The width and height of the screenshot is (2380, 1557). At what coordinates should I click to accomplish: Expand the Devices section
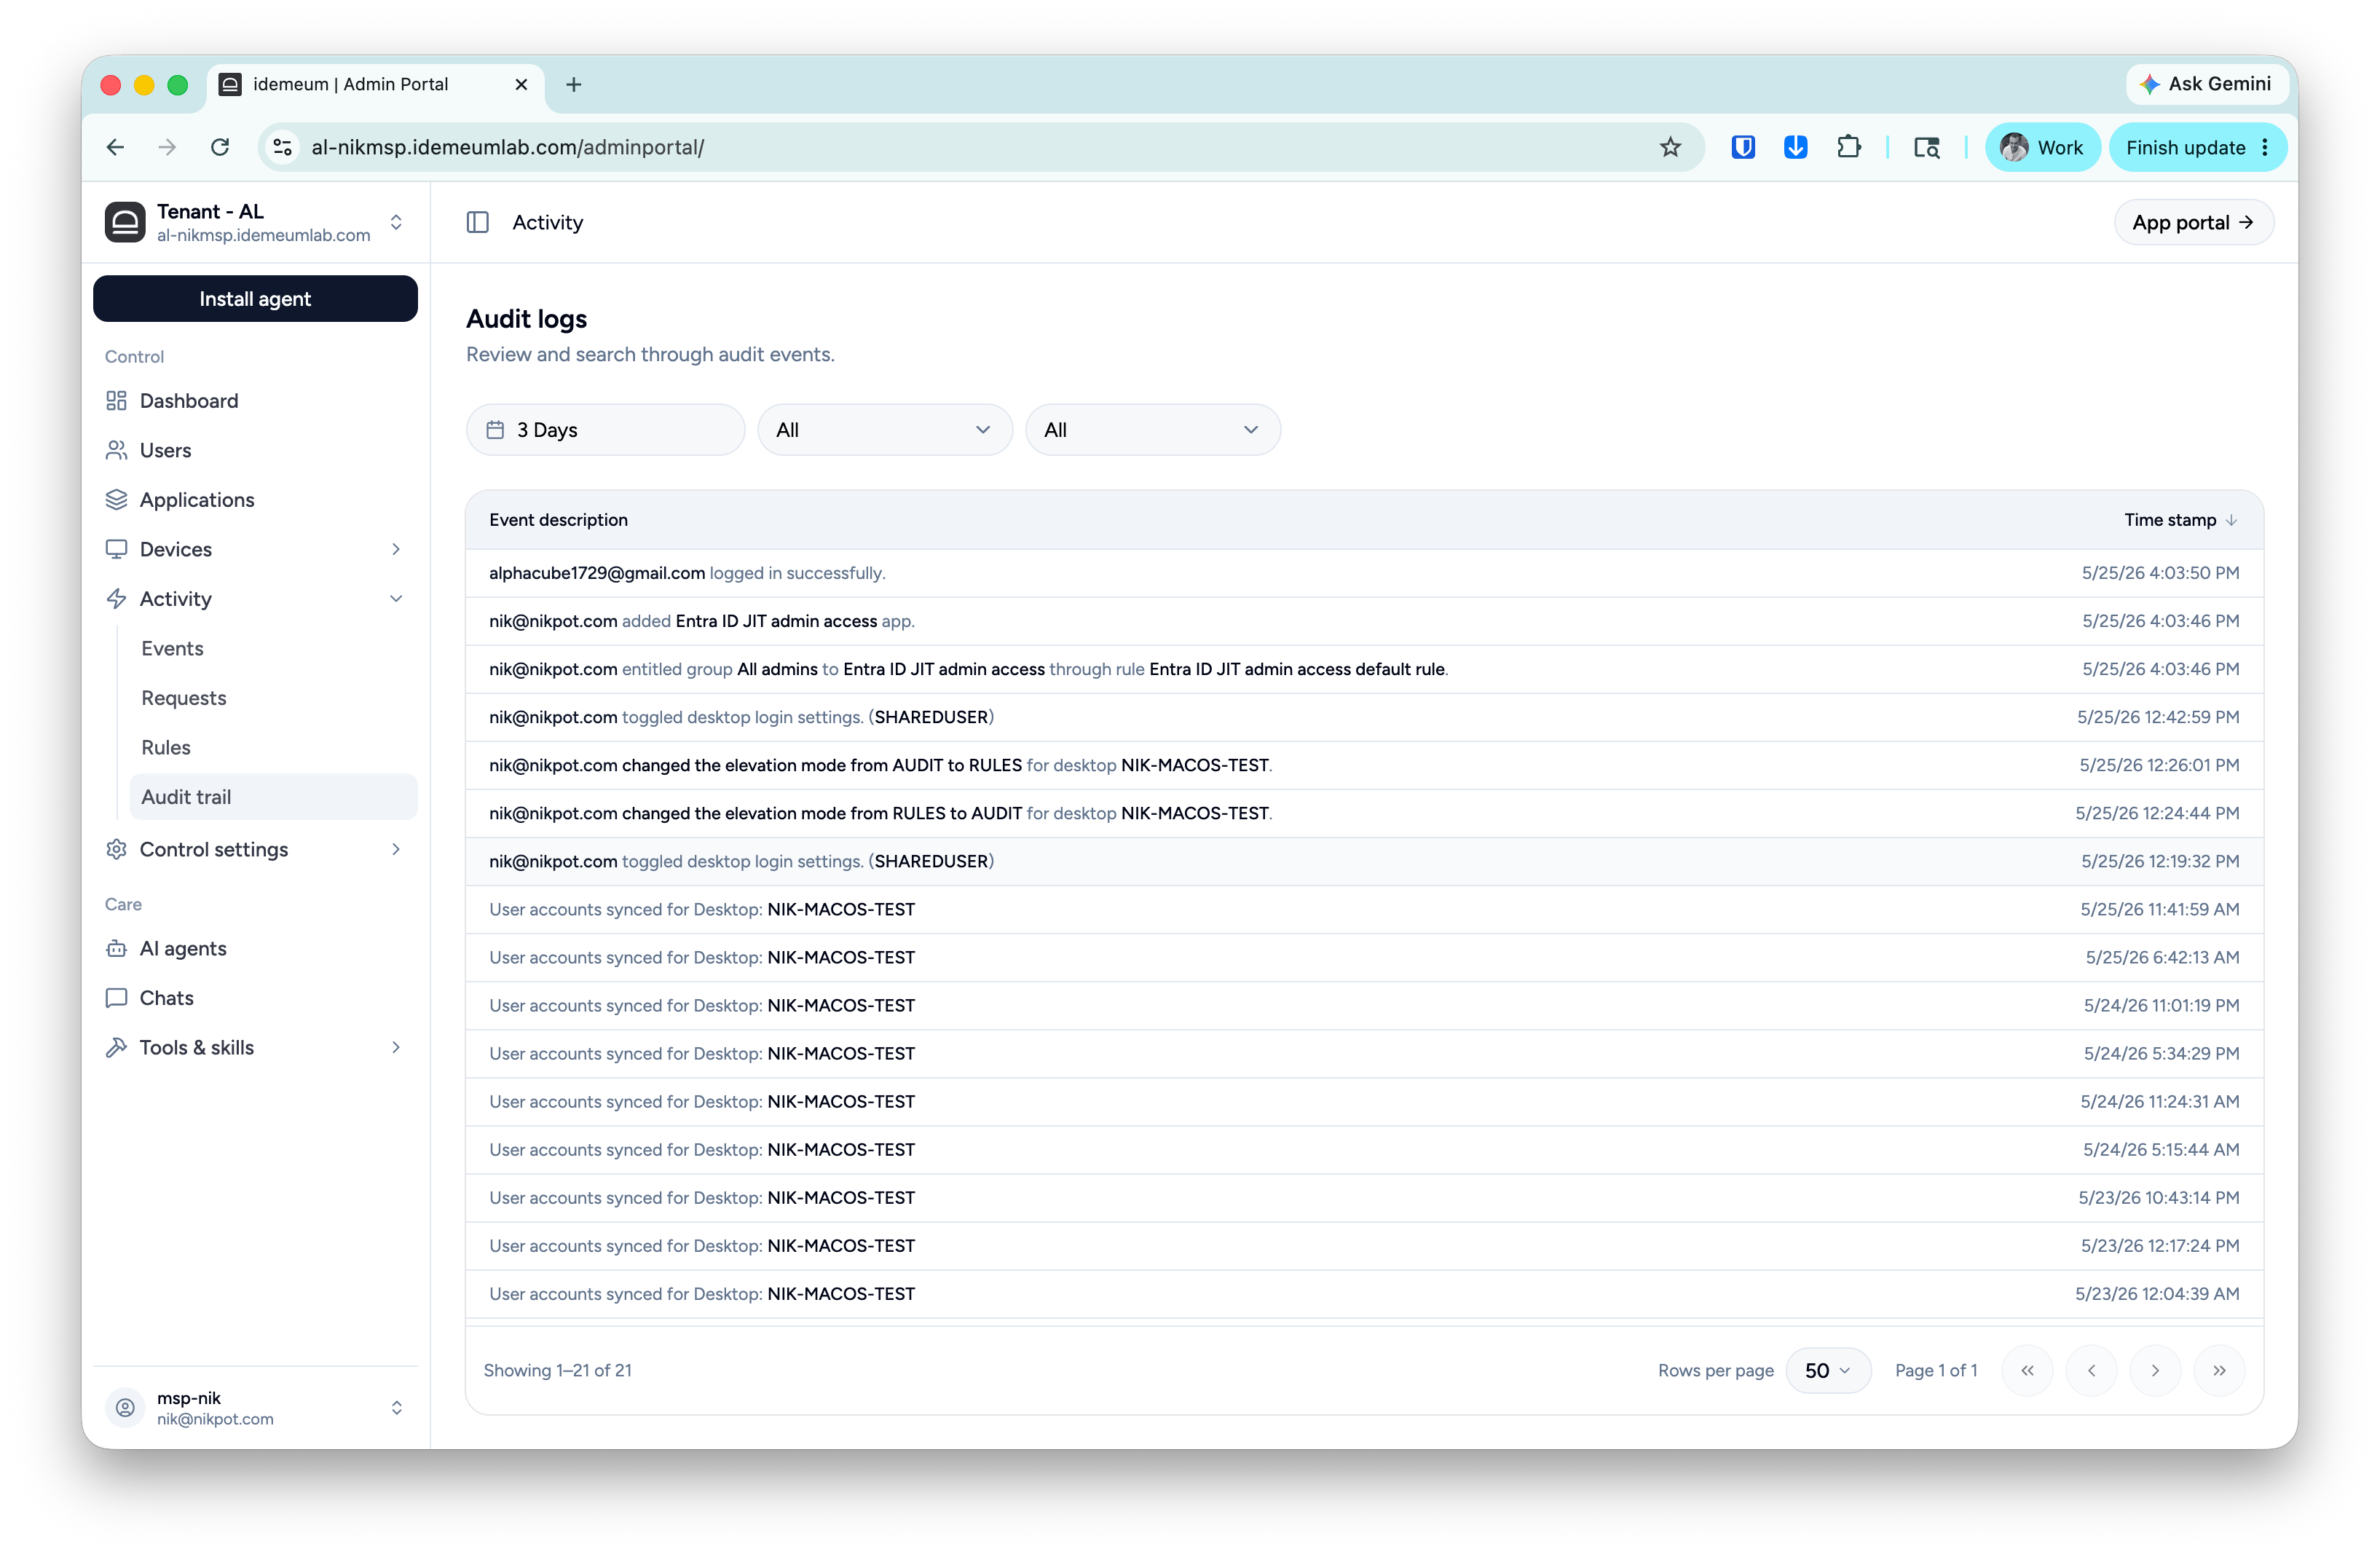click(x=255, y=549)
